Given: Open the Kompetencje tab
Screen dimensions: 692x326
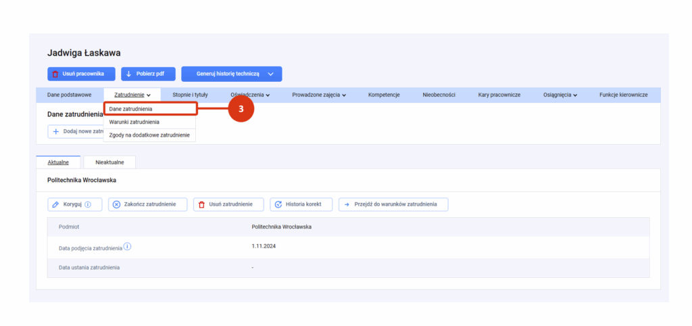Looking at the screenshot, I should [x=384, y=95].
